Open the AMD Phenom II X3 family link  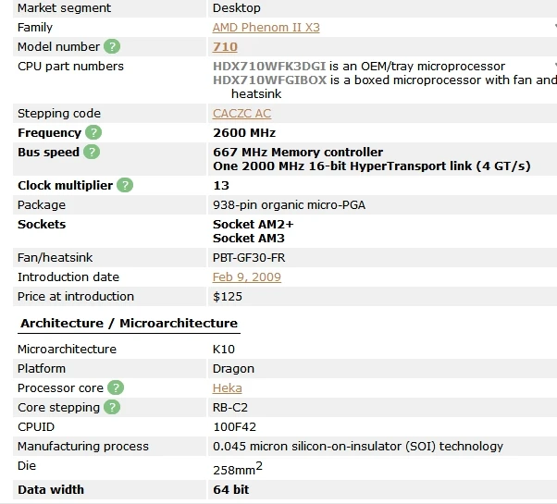[x=266, y=28]
